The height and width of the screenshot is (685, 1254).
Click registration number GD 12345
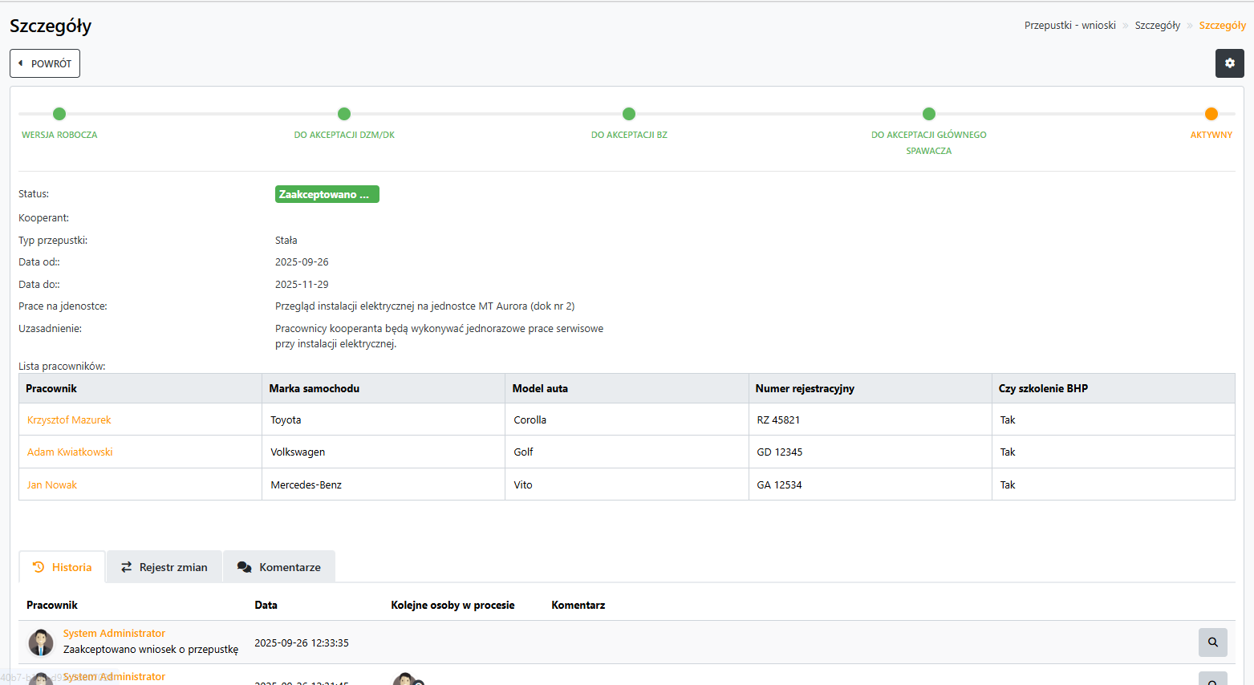click(x=780, y=452)
